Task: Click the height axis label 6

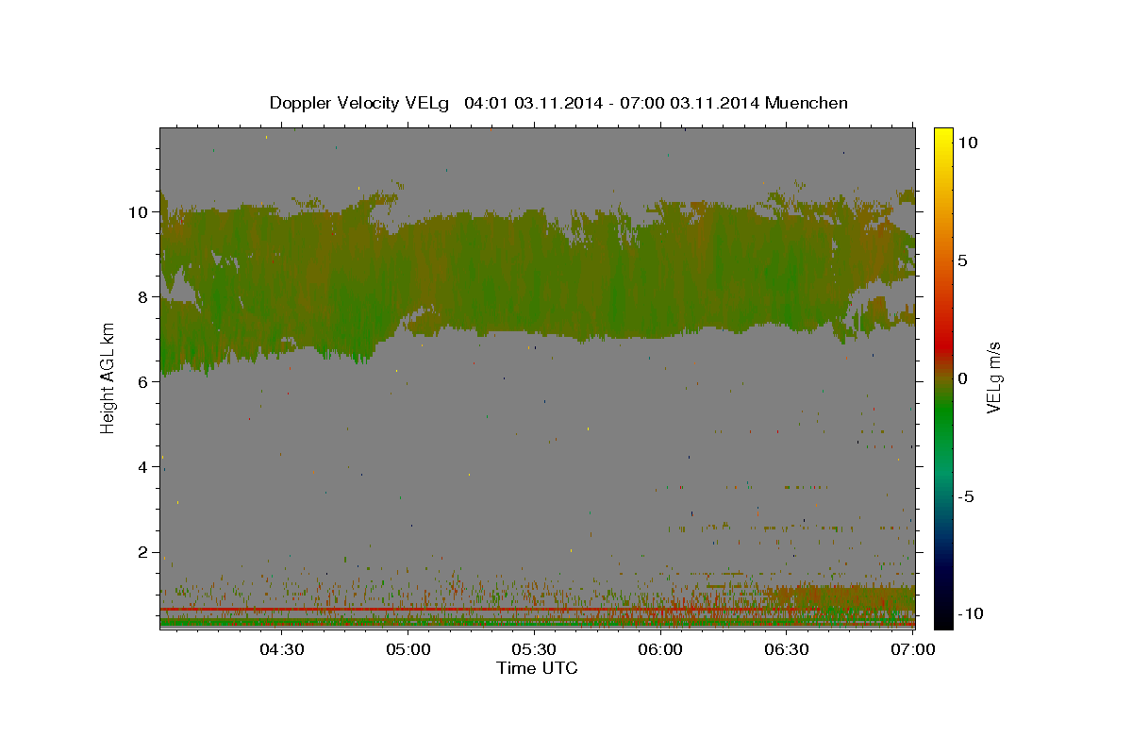Action: (144, 382)
